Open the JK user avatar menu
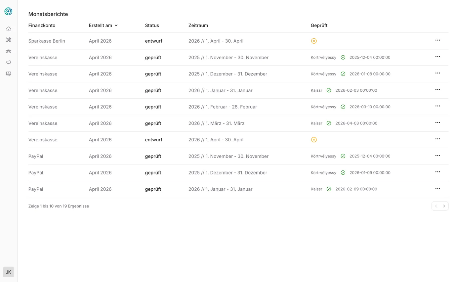457x282 pixels. click(9, 272)
